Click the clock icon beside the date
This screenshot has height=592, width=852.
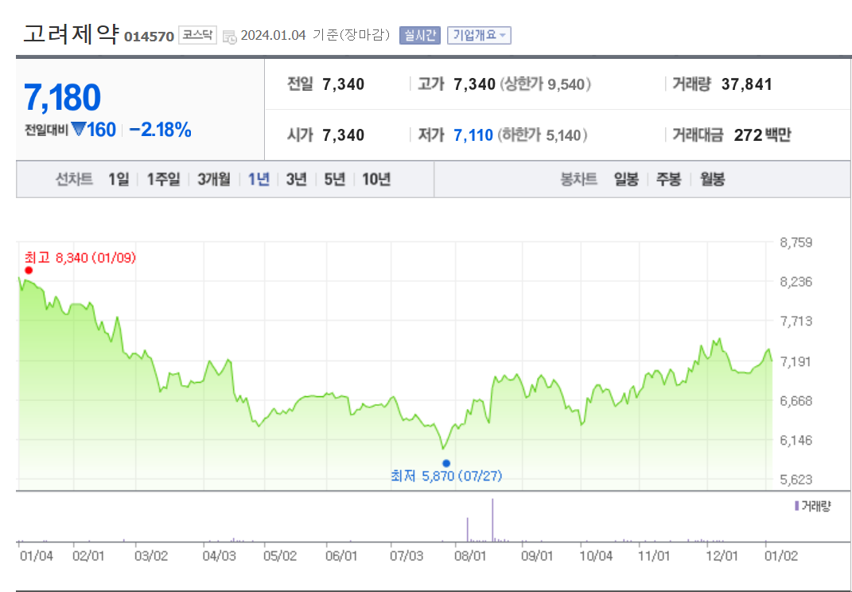tap(230, 37)
